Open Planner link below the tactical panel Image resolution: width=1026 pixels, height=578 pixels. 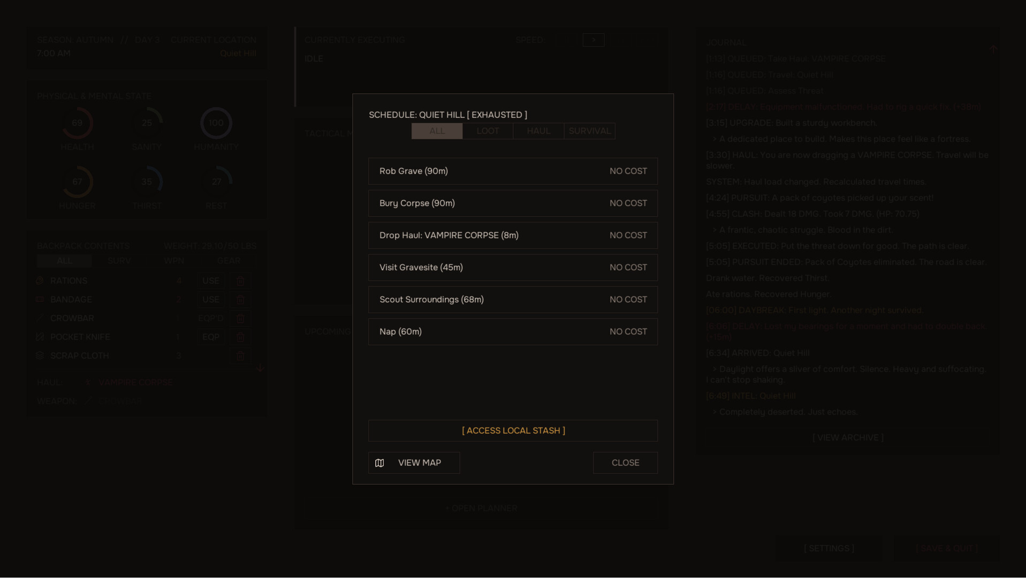pyautogui.click(x=481, y=508)
